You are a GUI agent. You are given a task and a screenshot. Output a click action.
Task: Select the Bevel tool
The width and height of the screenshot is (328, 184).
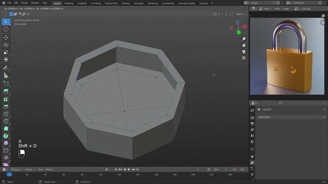point(6,107)
